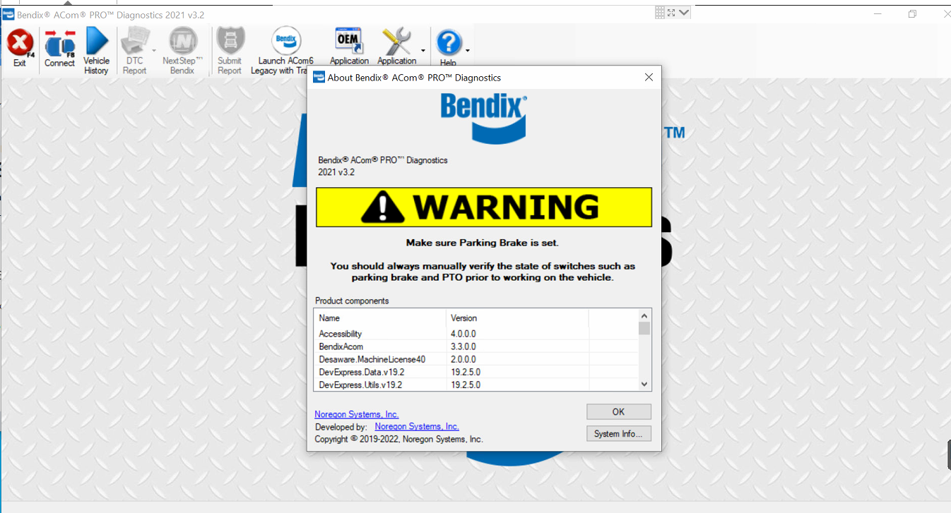Screen dimensions: 951x513
Task: Open the chevron dropdown beside fullscreen icon
Action: pos(684,12)
